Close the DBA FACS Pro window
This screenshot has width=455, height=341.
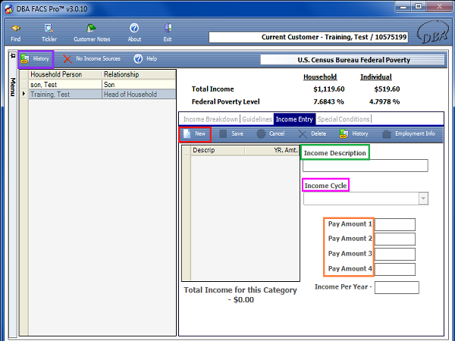click(439, 7)
